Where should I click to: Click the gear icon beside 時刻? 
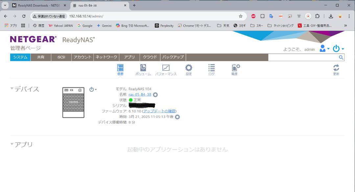(x=177, y=117)
